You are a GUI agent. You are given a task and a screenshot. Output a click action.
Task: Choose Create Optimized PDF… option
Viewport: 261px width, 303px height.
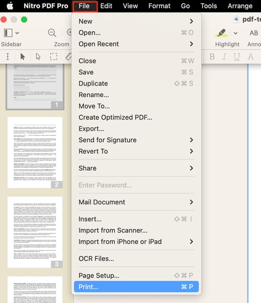[136, 118]
